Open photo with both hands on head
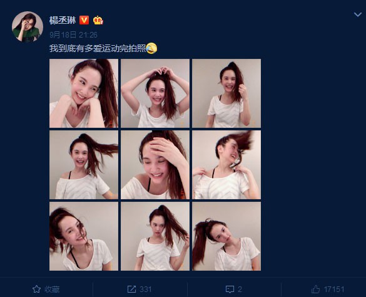This screenshot has width=366, height=297. pos(155,93)
